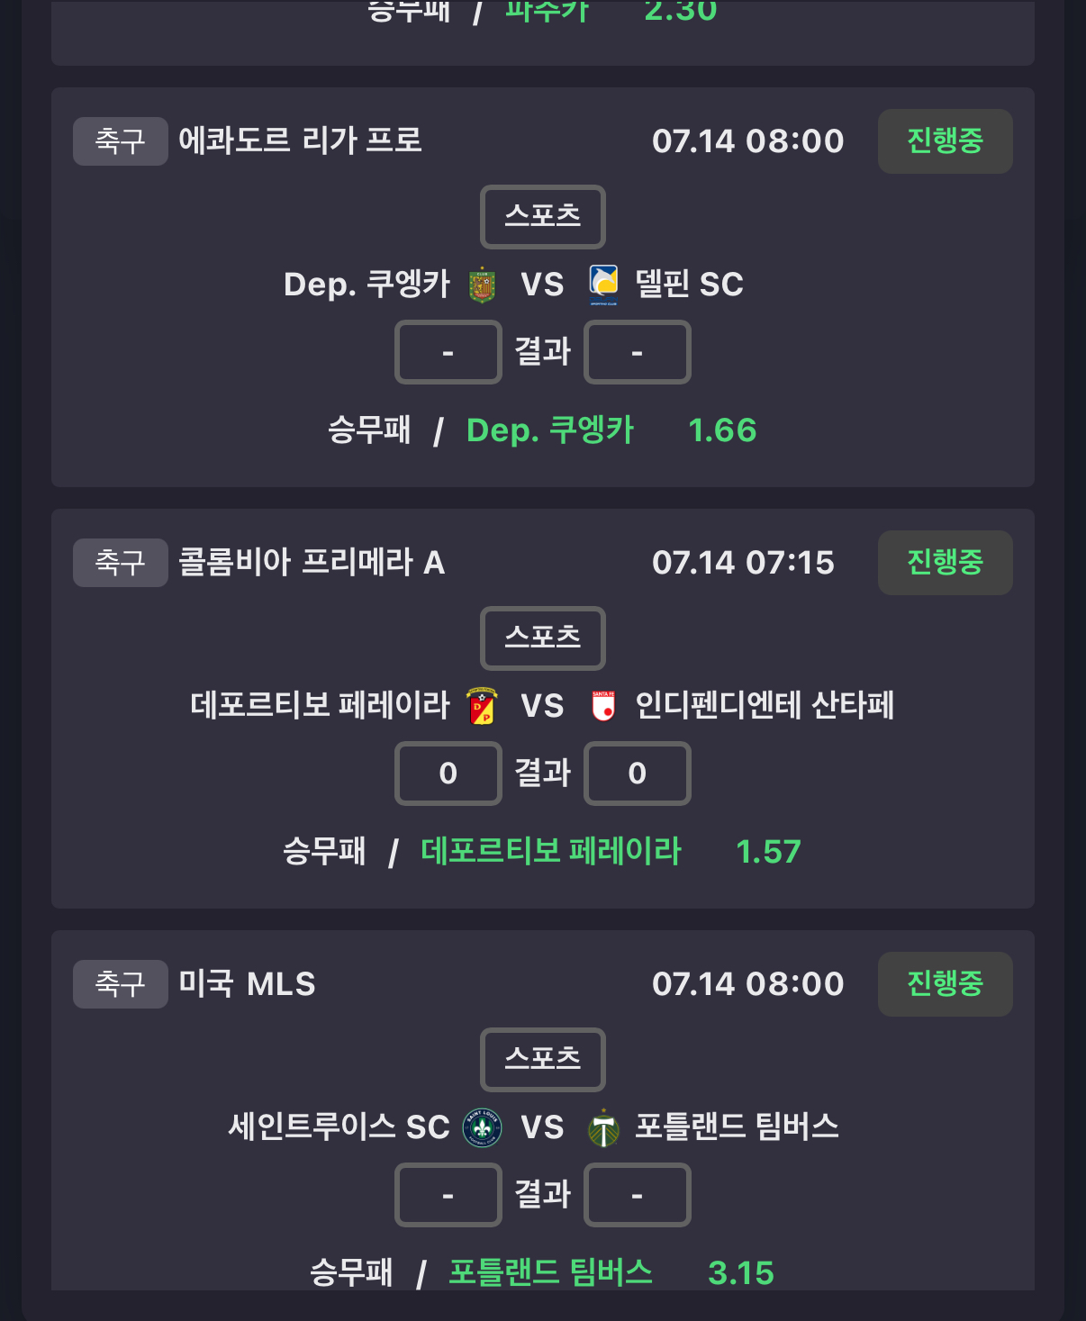The height and width of the screenshot is (1321, 1086).
Task: Click 진행중 status on 미국 MLS match
Action: (x=946, y=984)
